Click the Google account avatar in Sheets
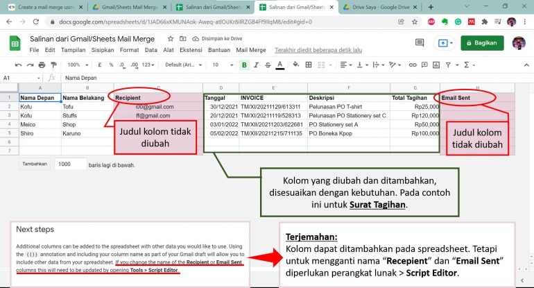The width and height of the screenshot is (534, 288). [519, 43]
